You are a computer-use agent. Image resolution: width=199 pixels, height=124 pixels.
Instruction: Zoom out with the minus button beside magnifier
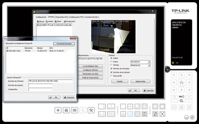pyautogui.click(x=175, y=101)
